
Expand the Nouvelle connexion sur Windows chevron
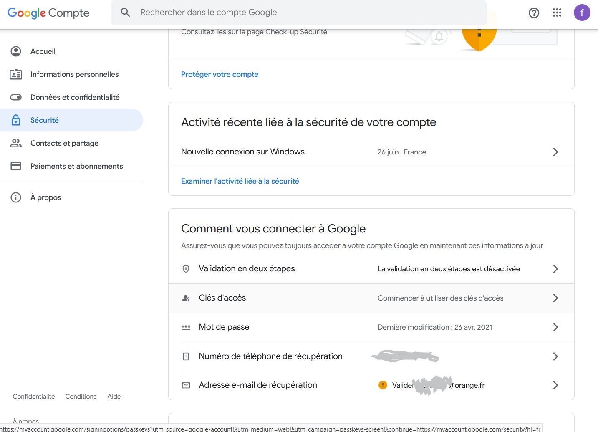(x=555, y=152)
